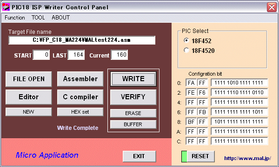The width and height of the screenshot is (279, 167).
Task: Click config row 6 low byte FB
Action: pos(202,112)
